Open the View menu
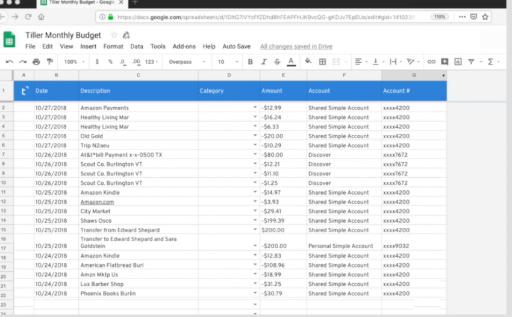The image size is (512, 317). pos(66,46)
